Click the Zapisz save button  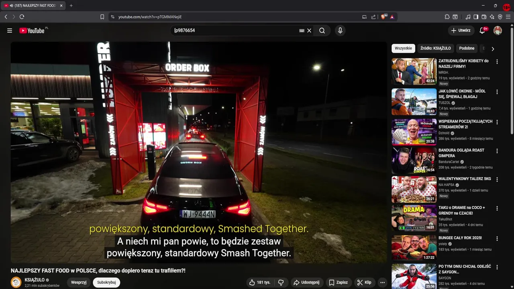coord(338,283)
